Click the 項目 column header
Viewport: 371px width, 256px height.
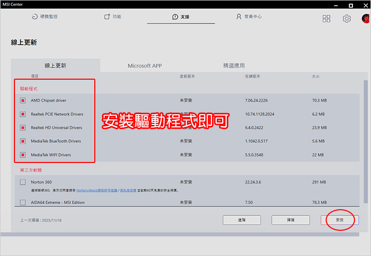pos(35,76)
